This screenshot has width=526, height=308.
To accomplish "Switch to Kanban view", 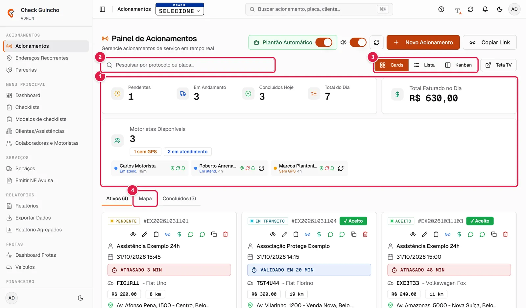I will 458,65.
